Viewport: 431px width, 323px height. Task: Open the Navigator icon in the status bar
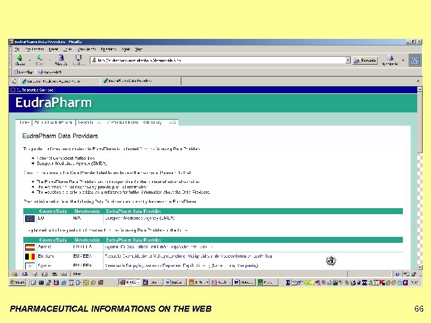[x=14, y=274]
